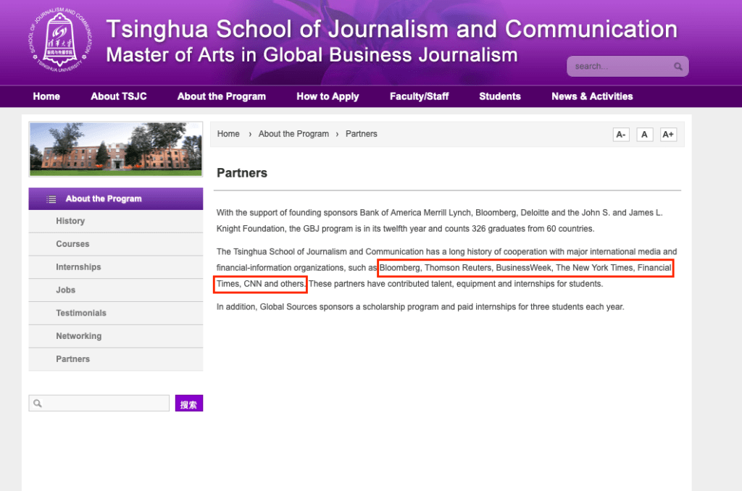This screenshot has height=491, width=742.
Task: Click the list icon beside About the Program
Action: [51, 199]
